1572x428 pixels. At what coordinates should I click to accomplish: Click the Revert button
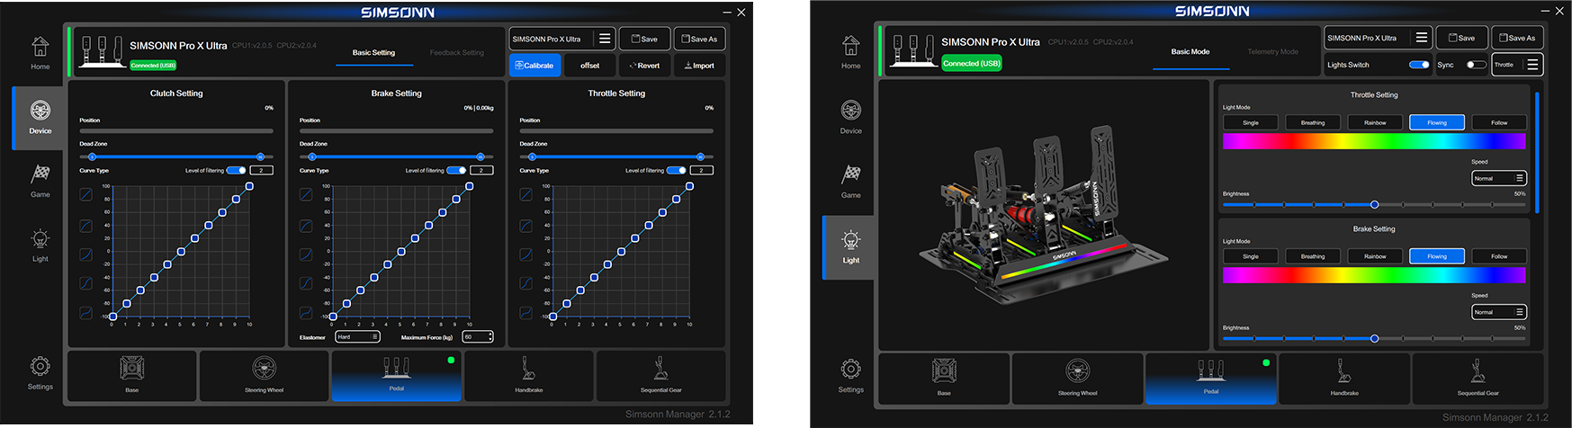point(645,66)
